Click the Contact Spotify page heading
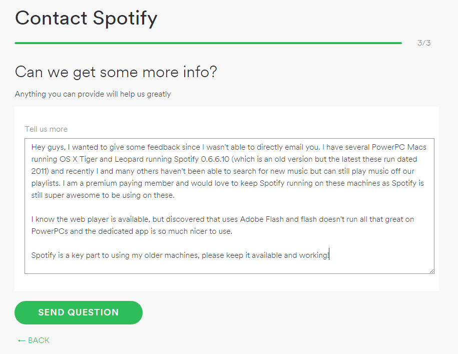 [x=86, y=18]
